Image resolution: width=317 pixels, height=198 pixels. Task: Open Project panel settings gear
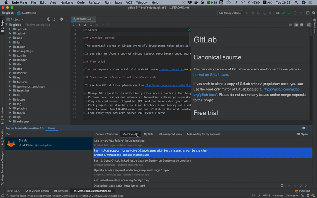point(61,19)
